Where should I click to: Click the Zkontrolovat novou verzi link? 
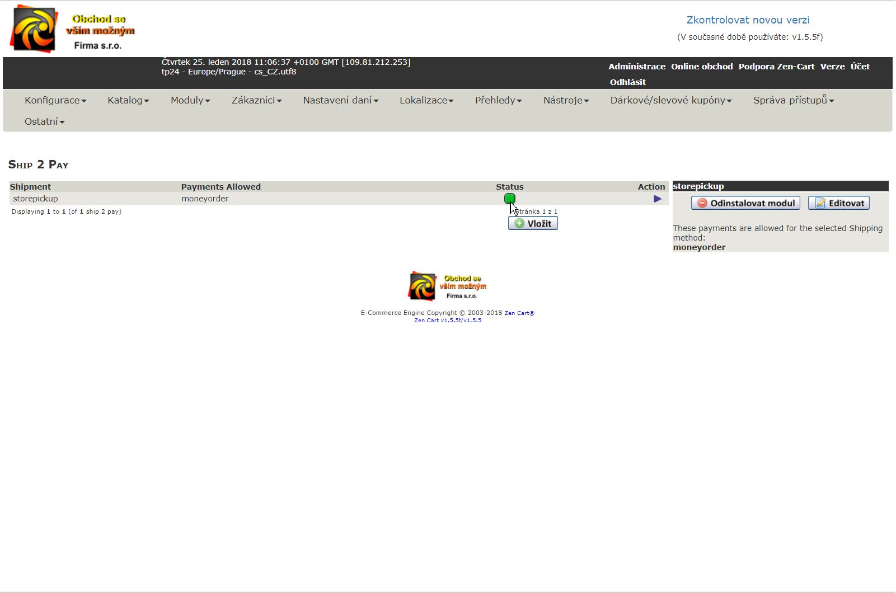click(x=748, y=20)
